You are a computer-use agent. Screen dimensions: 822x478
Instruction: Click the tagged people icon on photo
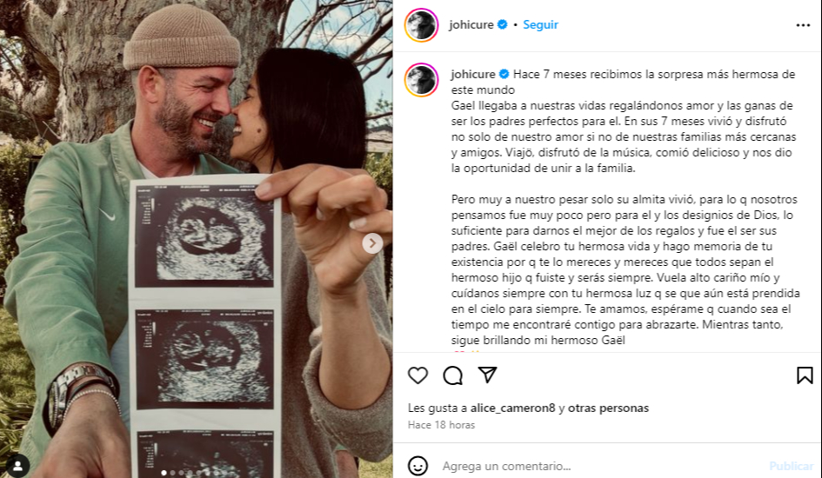pyautogui.click(x=17, y=466)
